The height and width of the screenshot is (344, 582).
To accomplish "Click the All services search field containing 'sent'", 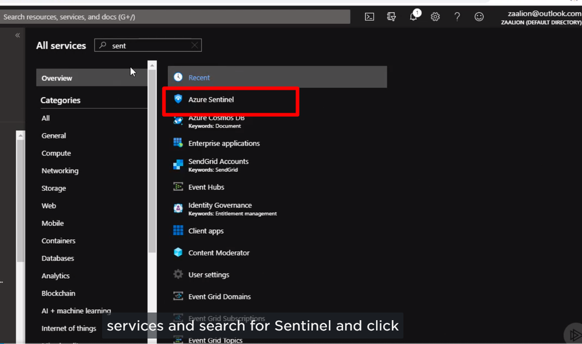I will pyautogui.click(x=148, y=45).
